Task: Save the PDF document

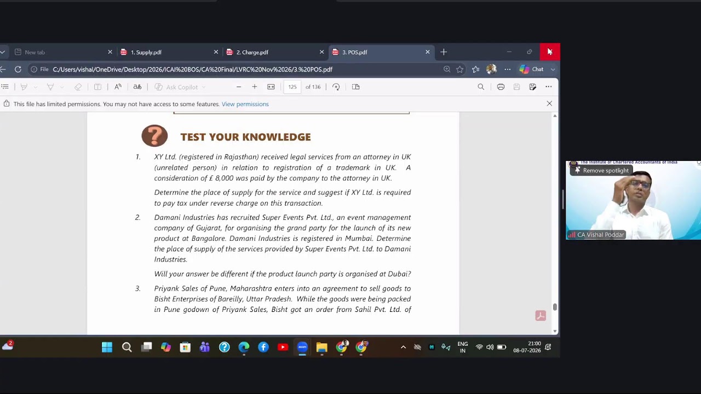Action: coord(516,87)
